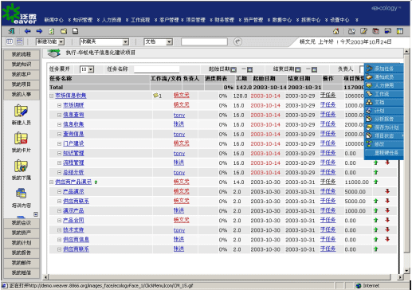
Task: Open 人力资源 in the top navigation
Action: coord(112,20)
